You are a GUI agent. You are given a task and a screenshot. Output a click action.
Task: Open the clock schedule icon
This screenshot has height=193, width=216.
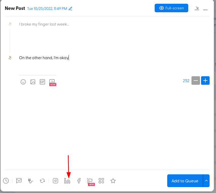pos(6,181)
